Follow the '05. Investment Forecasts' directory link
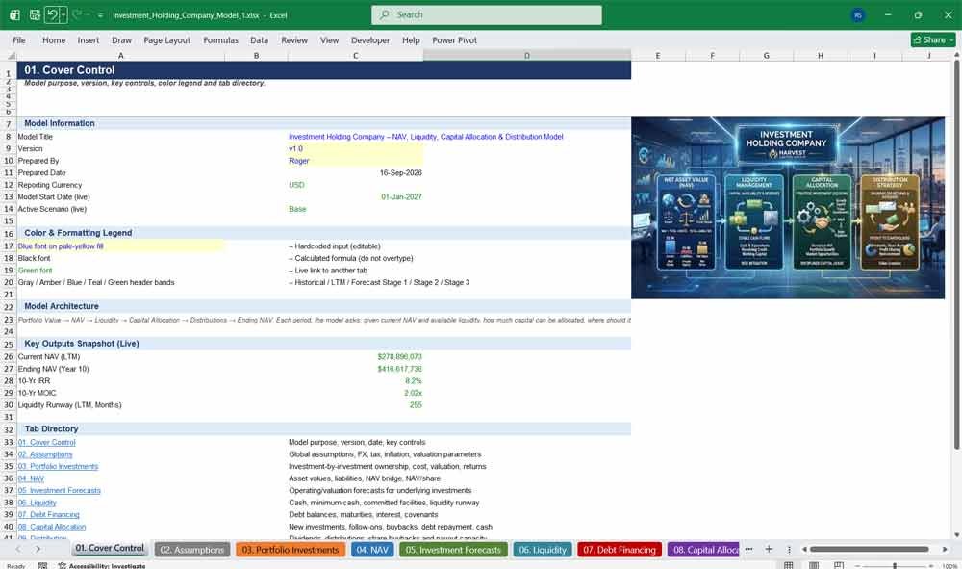Screen dimensions: 962x569 (59, 490)
